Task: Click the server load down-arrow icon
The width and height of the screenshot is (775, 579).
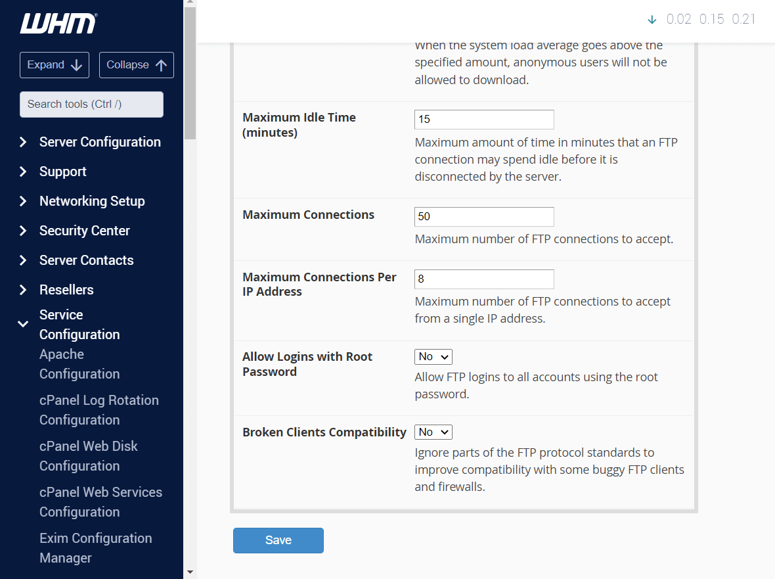Action: [652, 20]
